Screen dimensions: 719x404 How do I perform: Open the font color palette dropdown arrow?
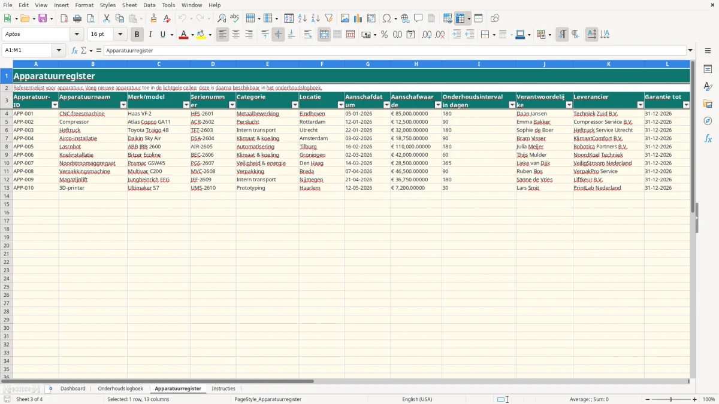192,35
